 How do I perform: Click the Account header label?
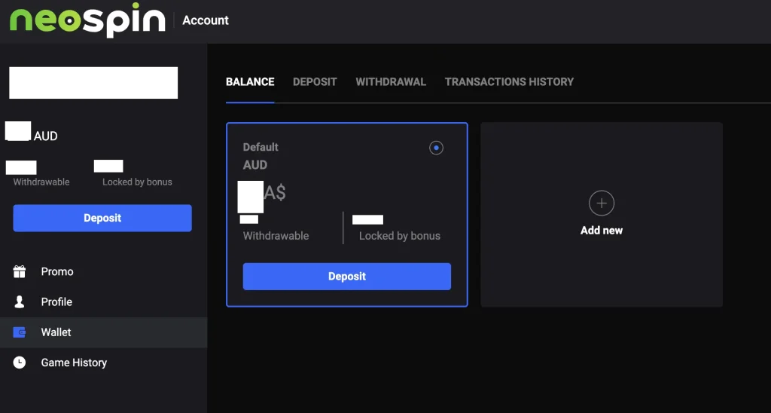[x=206, y=20]
